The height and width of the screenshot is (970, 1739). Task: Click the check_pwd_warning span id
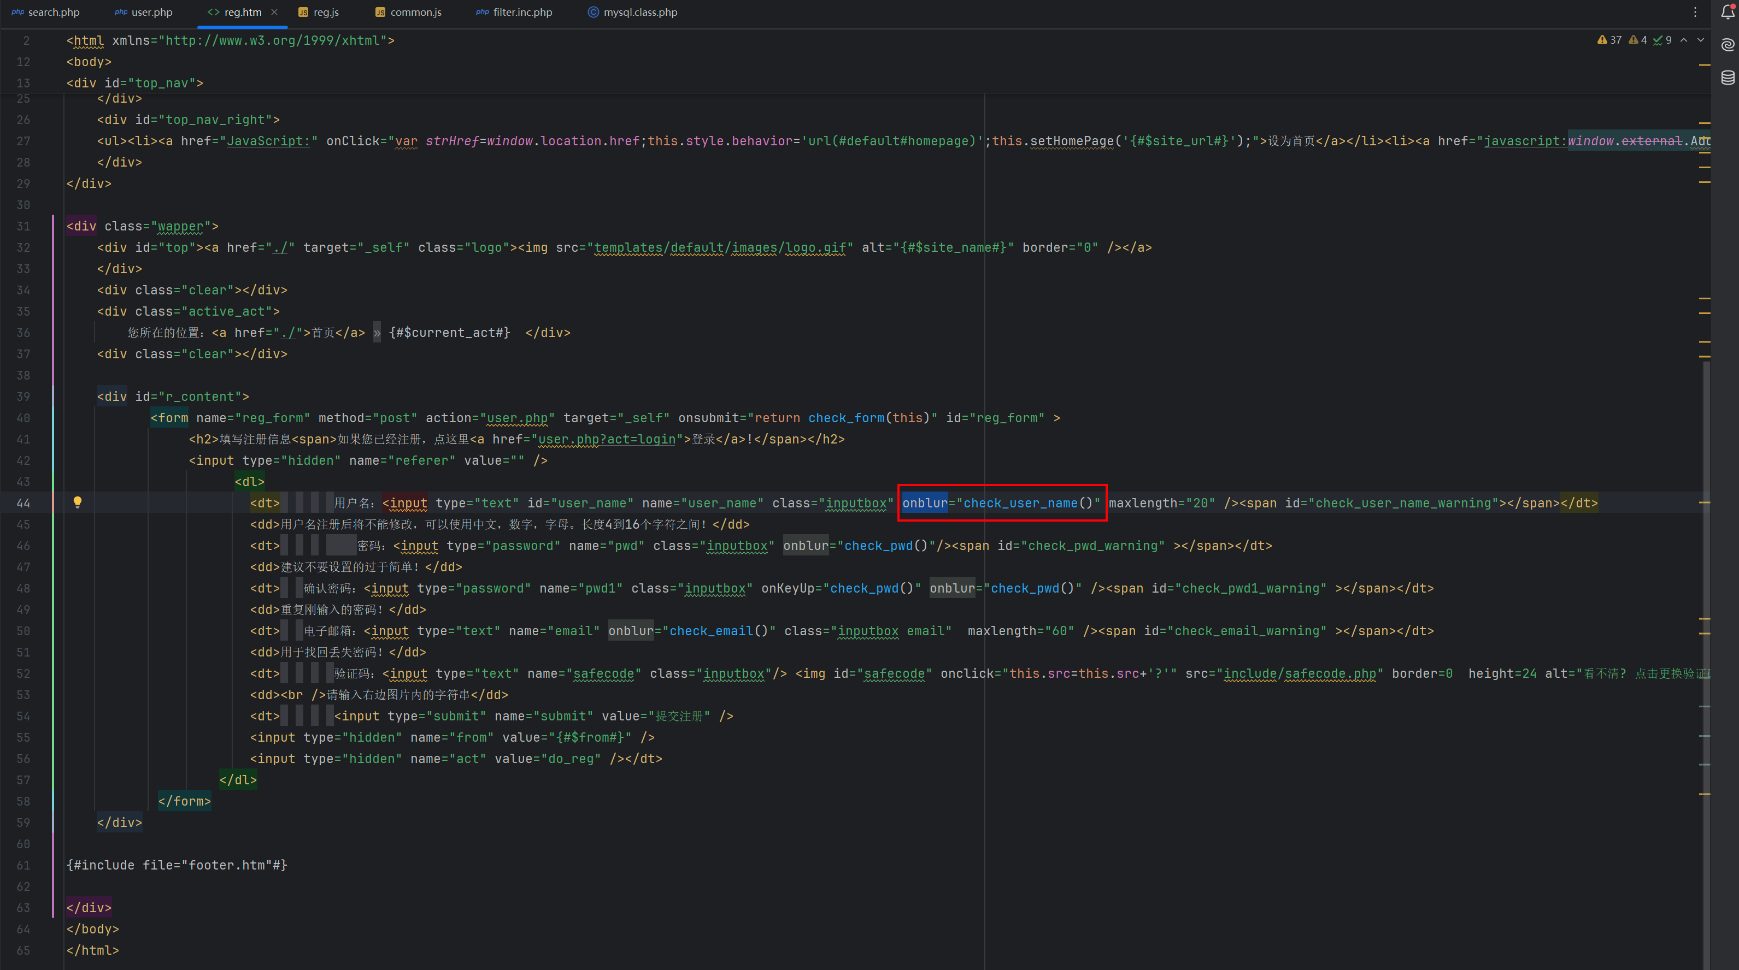tap(1092, 546)
